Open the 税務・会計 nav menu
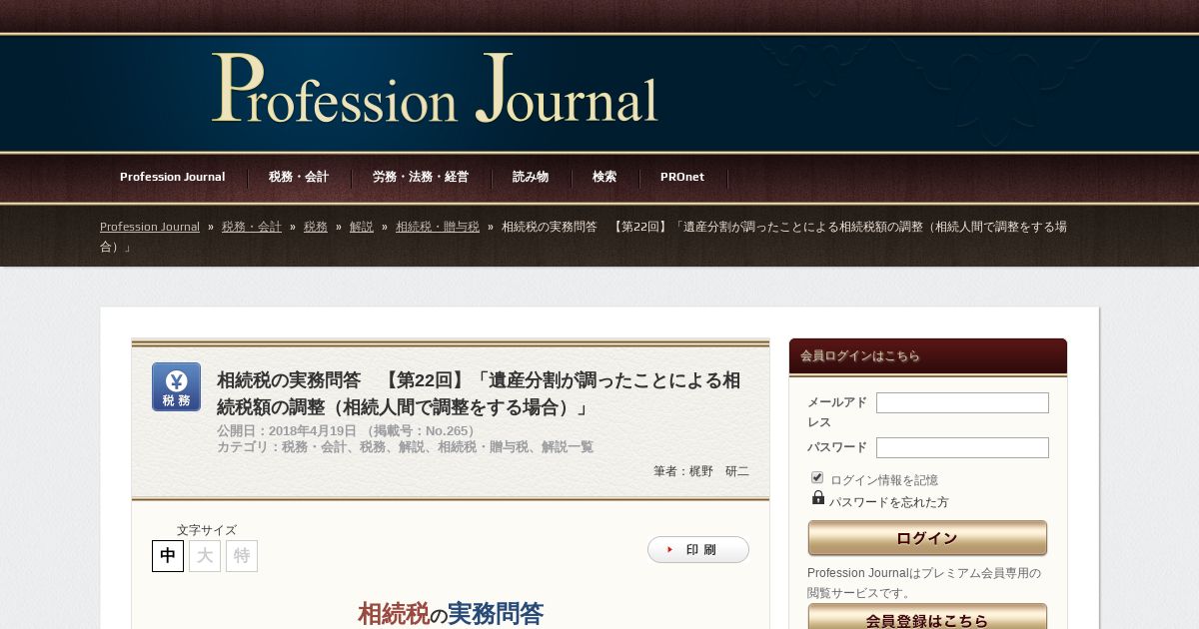Viewport: 1199px width, 629px height. click(x=299, y=177)
